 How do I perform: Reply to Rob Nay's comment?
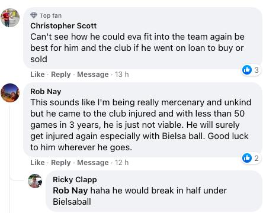[61, 163]
